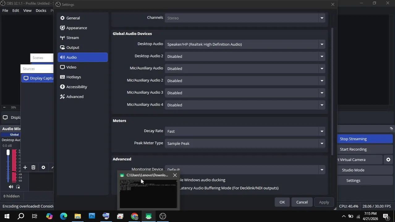The width and height of the screenshot is (395, 222).
Task: Click Monitoring Device dropdown arrow
Action: pyautogui.click(x=322, y=170)
